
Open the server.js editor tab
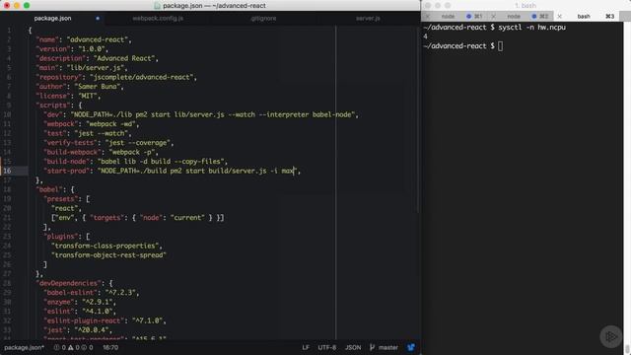[x=368, y=18]
